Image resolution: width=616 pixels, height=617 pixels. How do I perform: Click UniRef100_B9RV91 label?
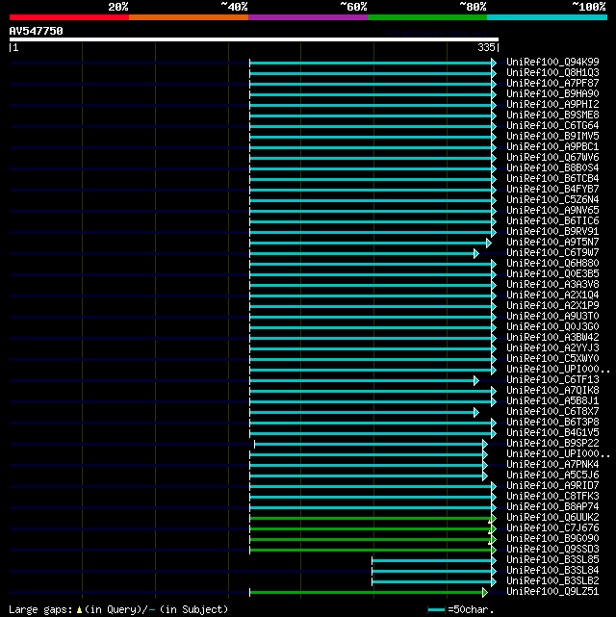[552, 231]
